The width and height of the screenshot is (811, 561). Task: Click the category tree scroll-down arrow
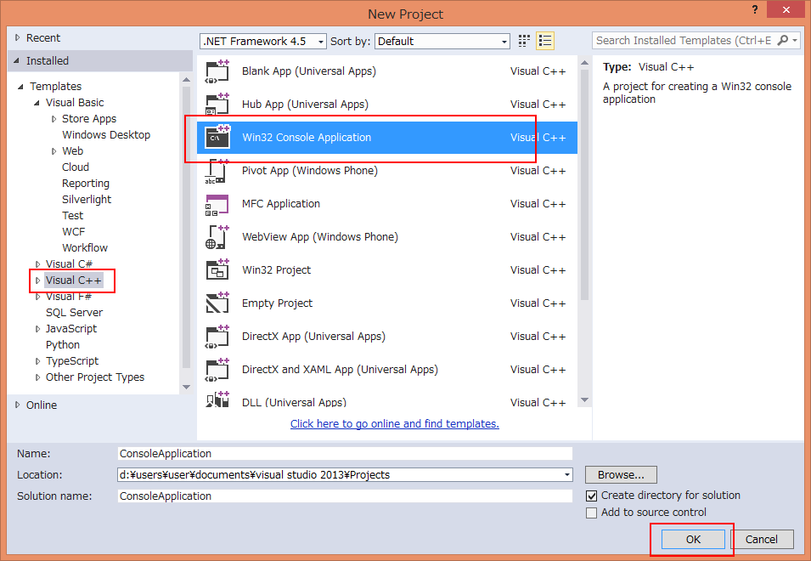tap(187, 387)
